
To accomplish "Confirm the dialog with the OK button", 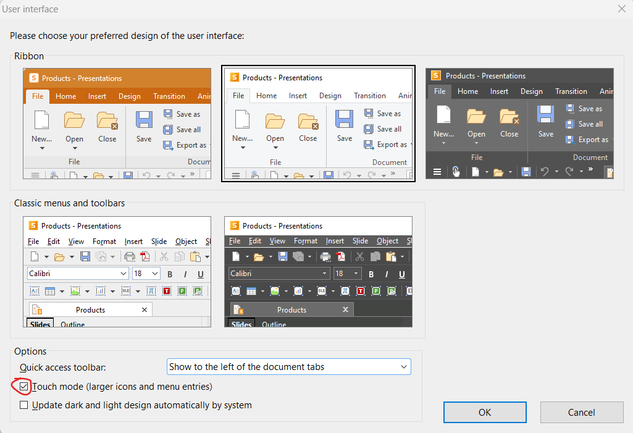I will point(485,412).
